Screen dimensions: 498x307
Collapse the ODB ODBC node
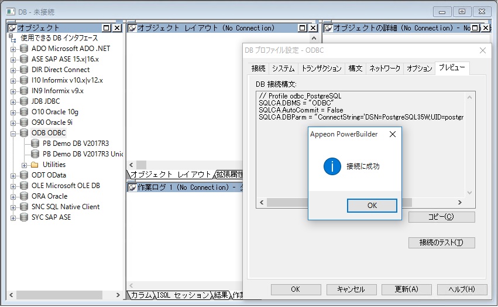[13, 134]
